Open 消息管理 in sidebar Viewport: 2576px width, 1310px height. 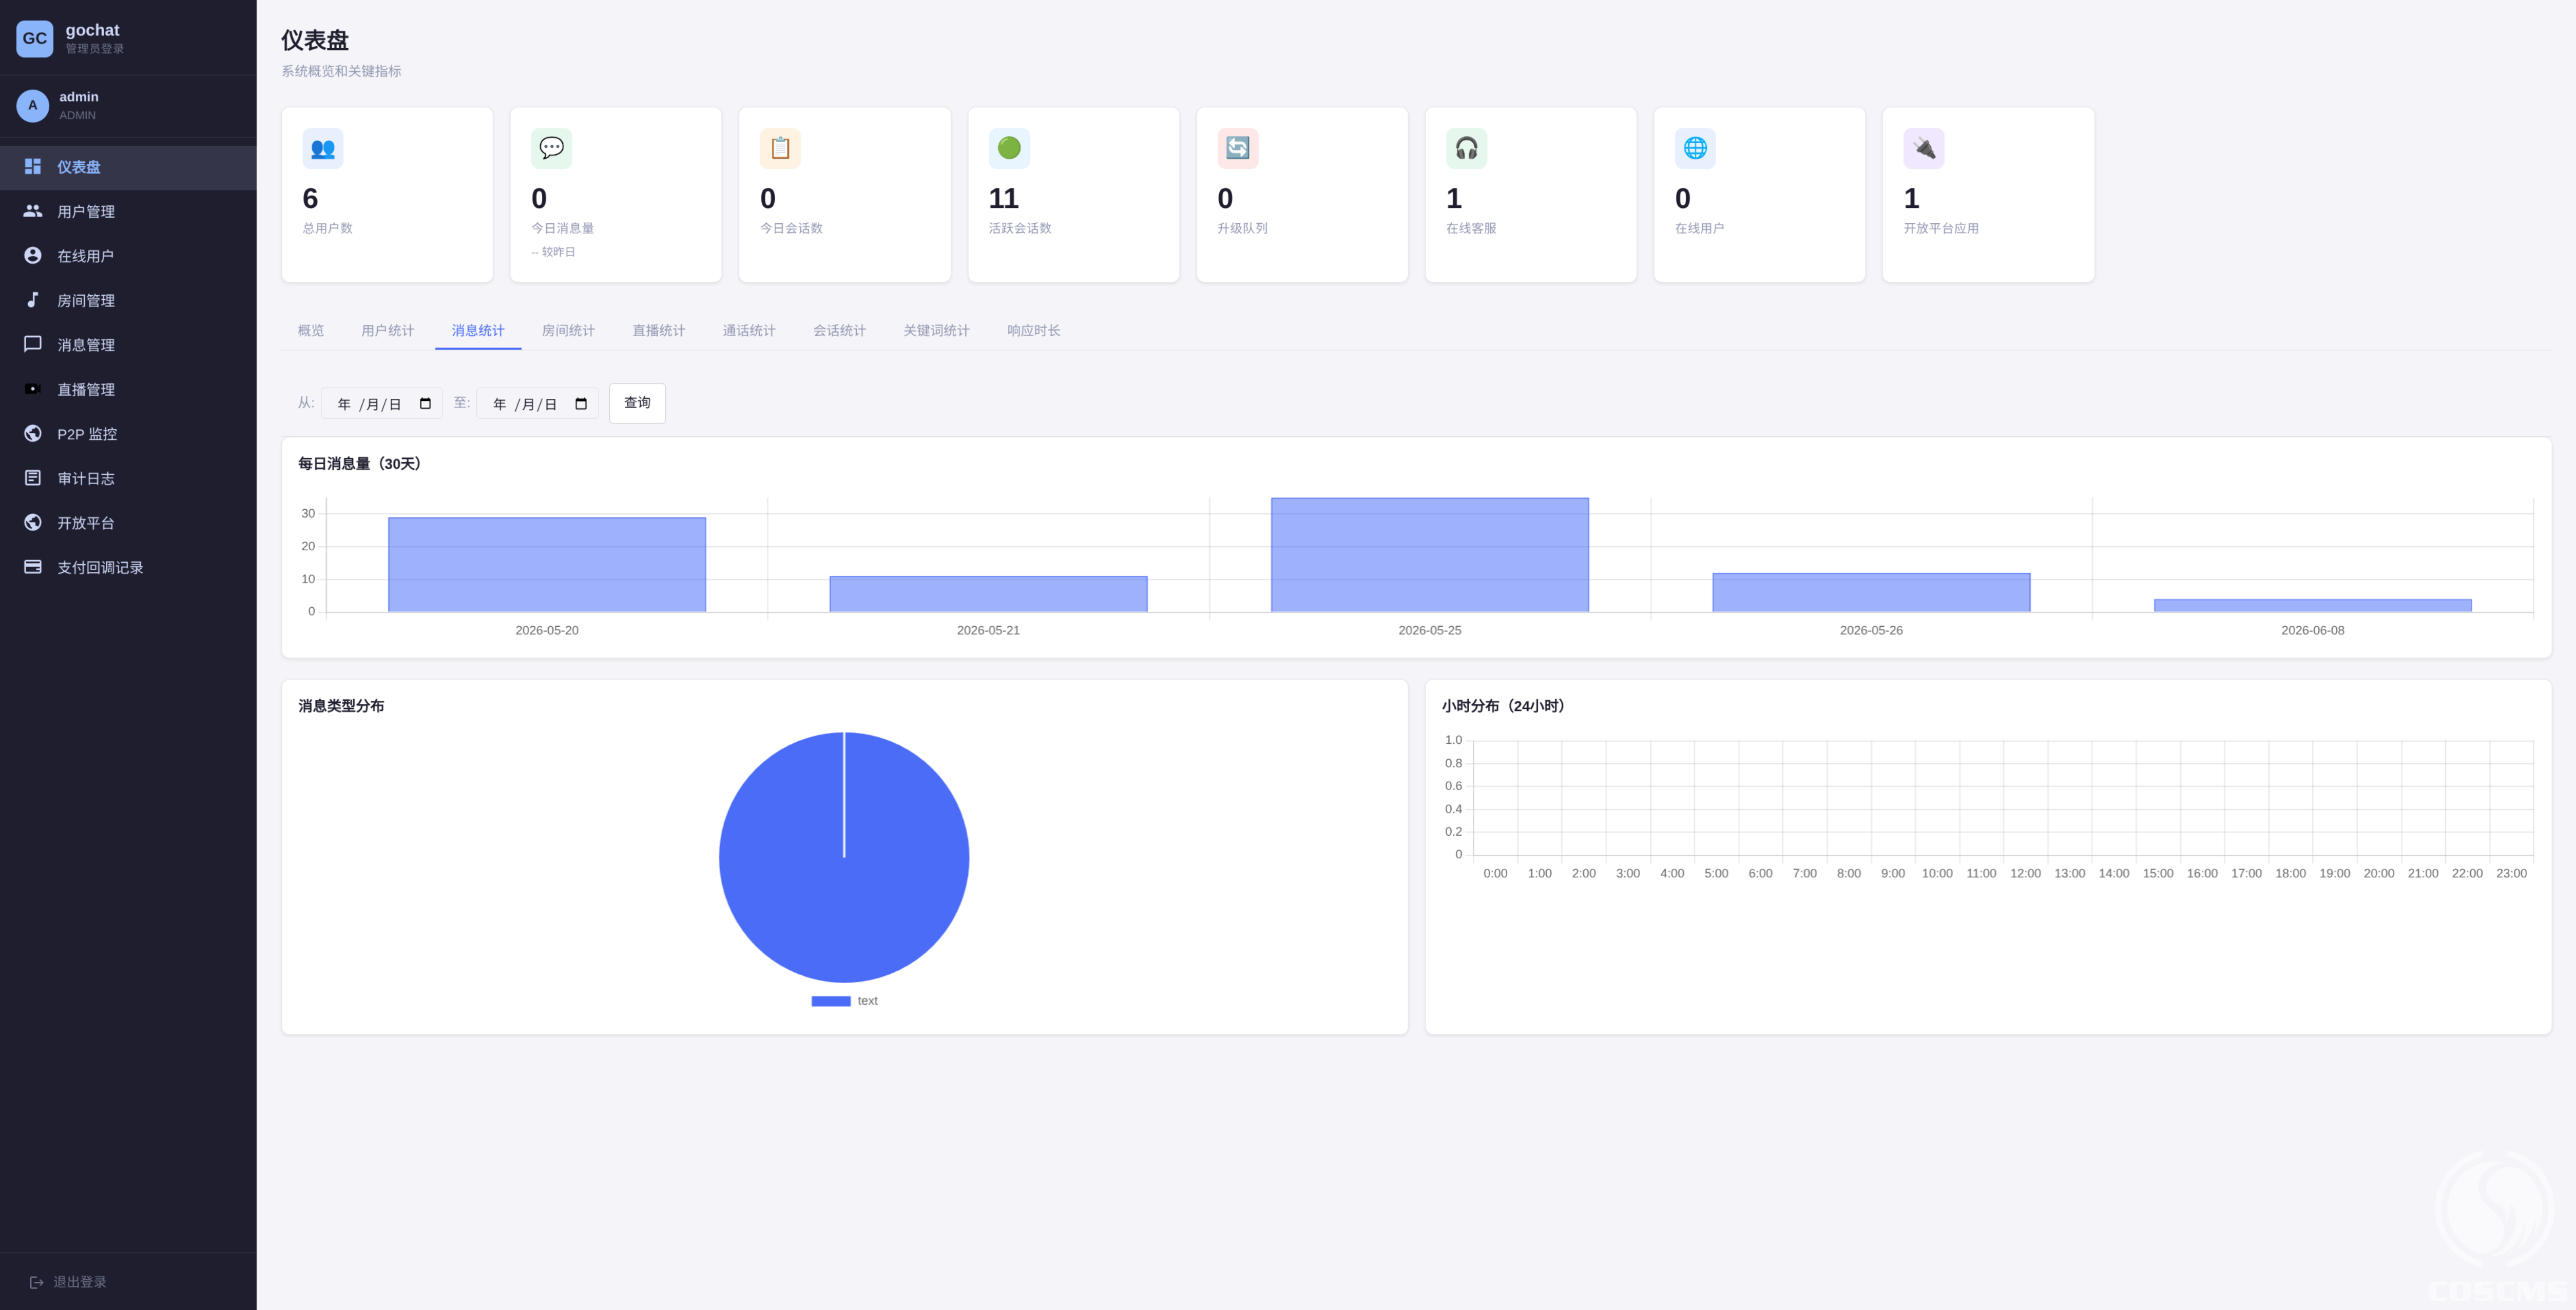(x=128, y=344)
